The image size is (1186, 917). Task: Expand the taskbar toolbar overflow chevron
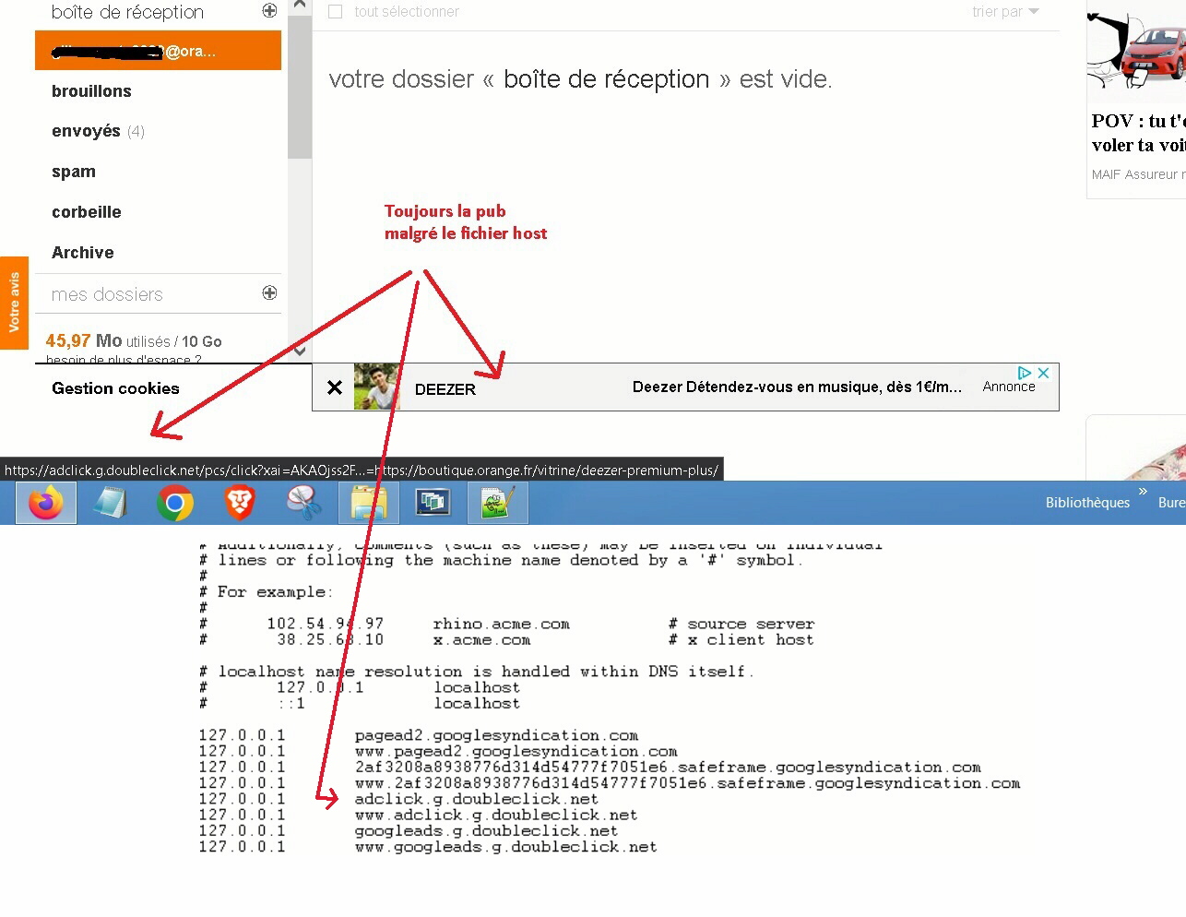1143,492
